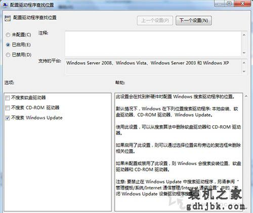Close the dialog with the title bar X

point(243,4)
